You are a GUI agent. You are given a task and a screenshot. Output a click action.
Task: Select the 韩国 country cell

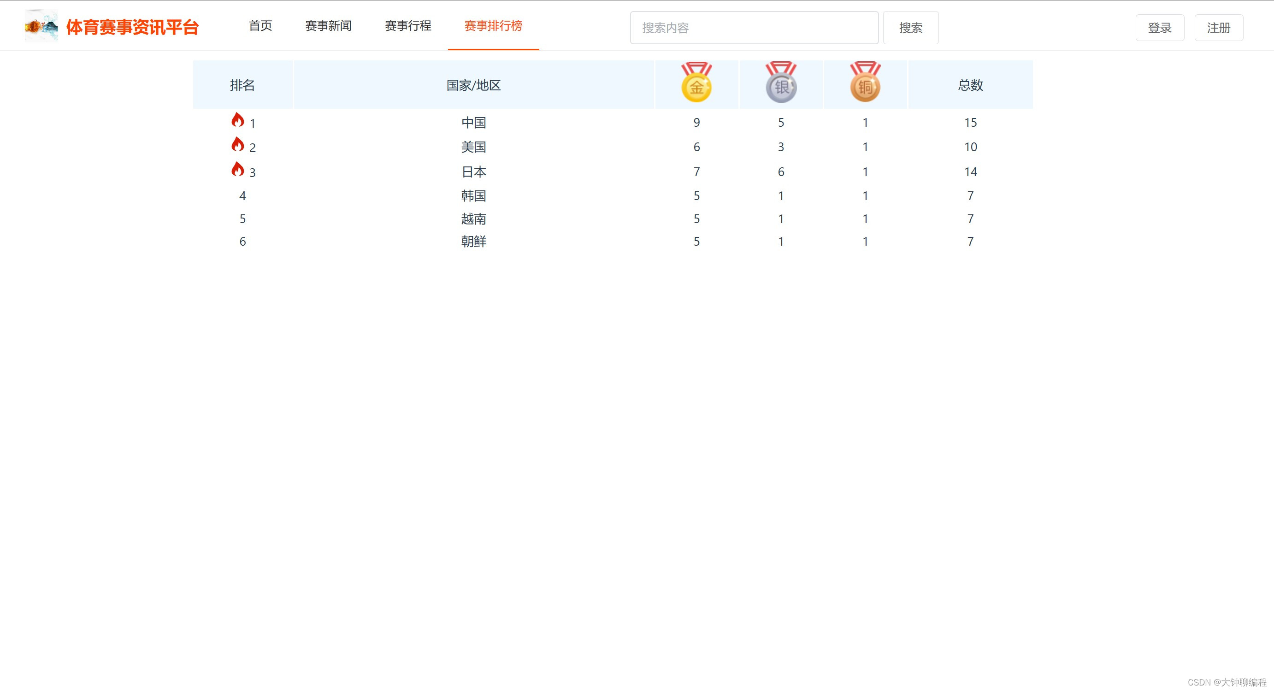pyautogui.click(x=474, y=195)
